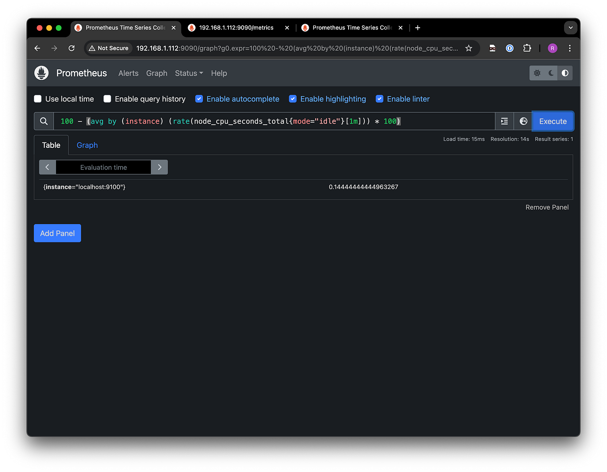Bookmark this page with star icon
This screenshot has height=472, width=607.
click(469, 48)
